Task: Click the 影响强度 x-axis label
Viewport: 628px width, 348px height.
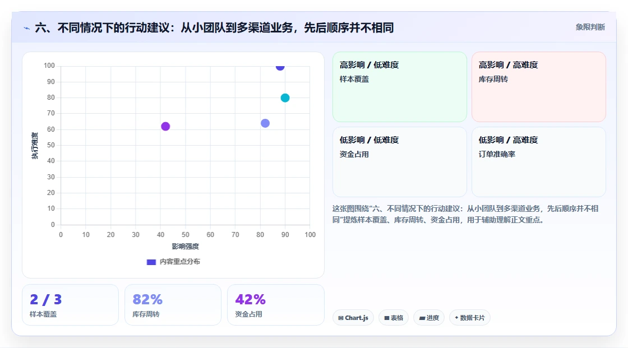Action: (x=186, y=246)
